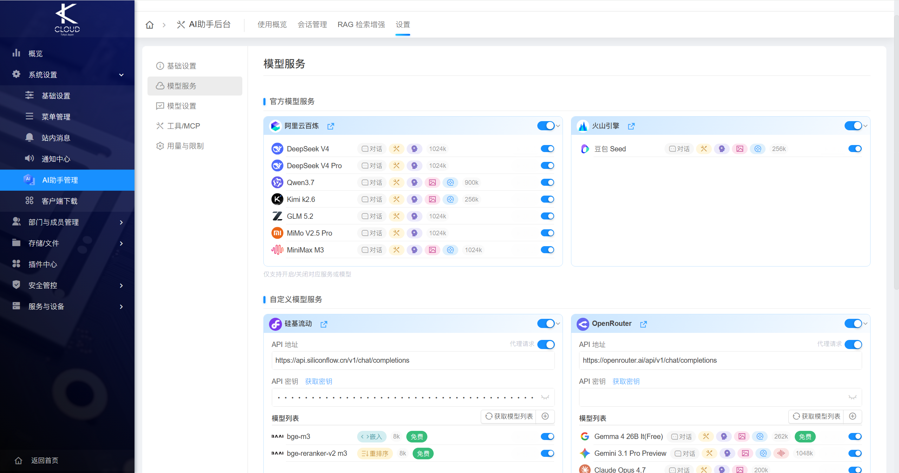Disable the Qwen3.7 model switch
Image resolution: width=899 pixels, height=473 pixels.
547,183
